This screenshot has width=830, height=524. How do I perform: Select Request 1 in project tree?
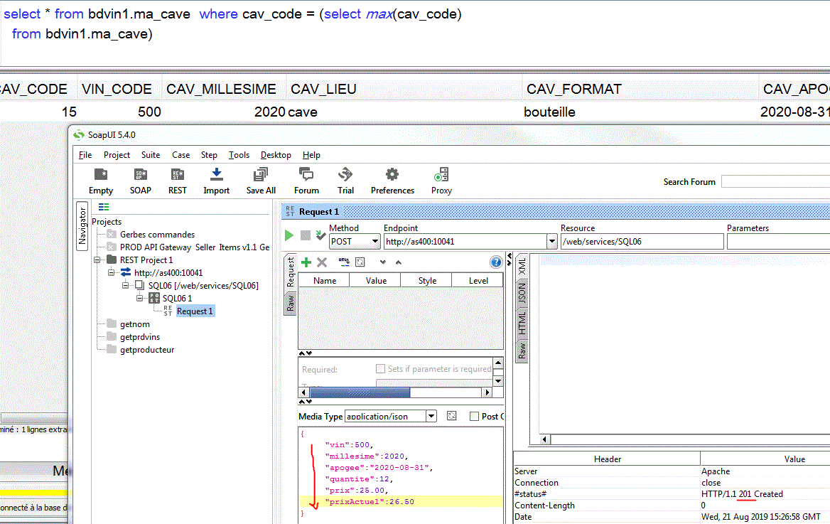(x=195, y=311)
